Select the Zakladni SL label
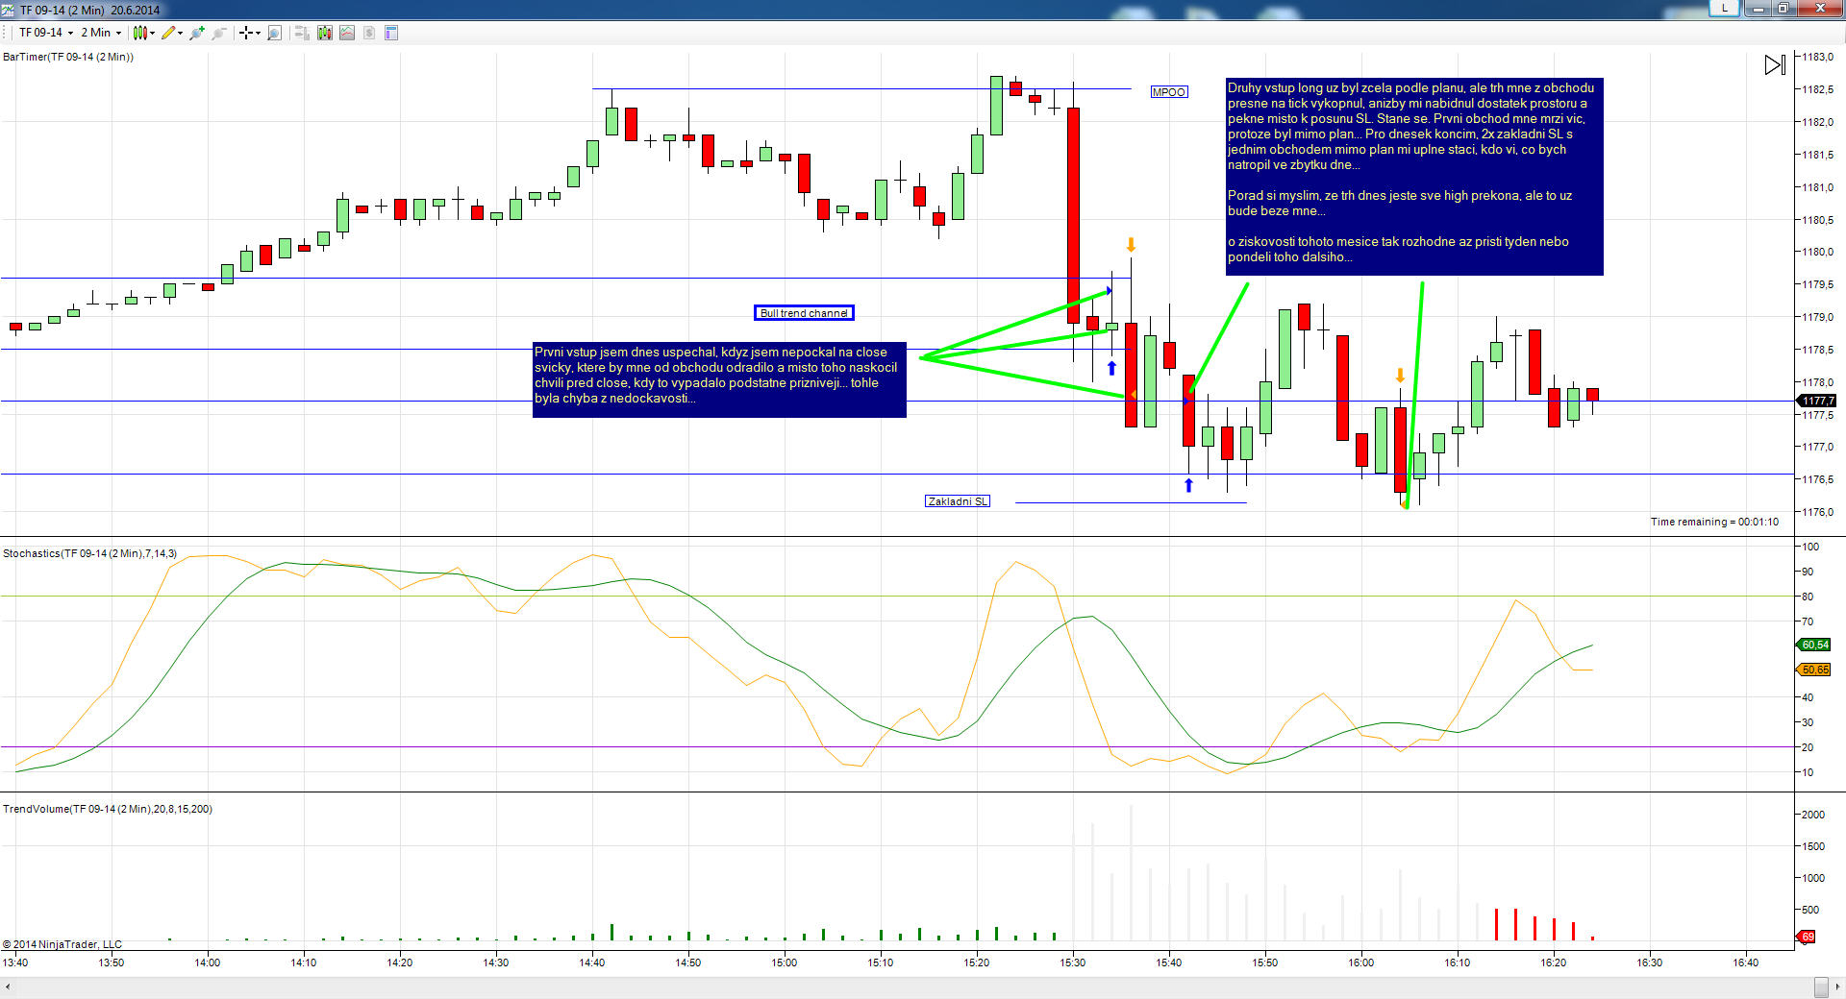1846x999 pixels. pyautogui.click(x=957, y=501)
